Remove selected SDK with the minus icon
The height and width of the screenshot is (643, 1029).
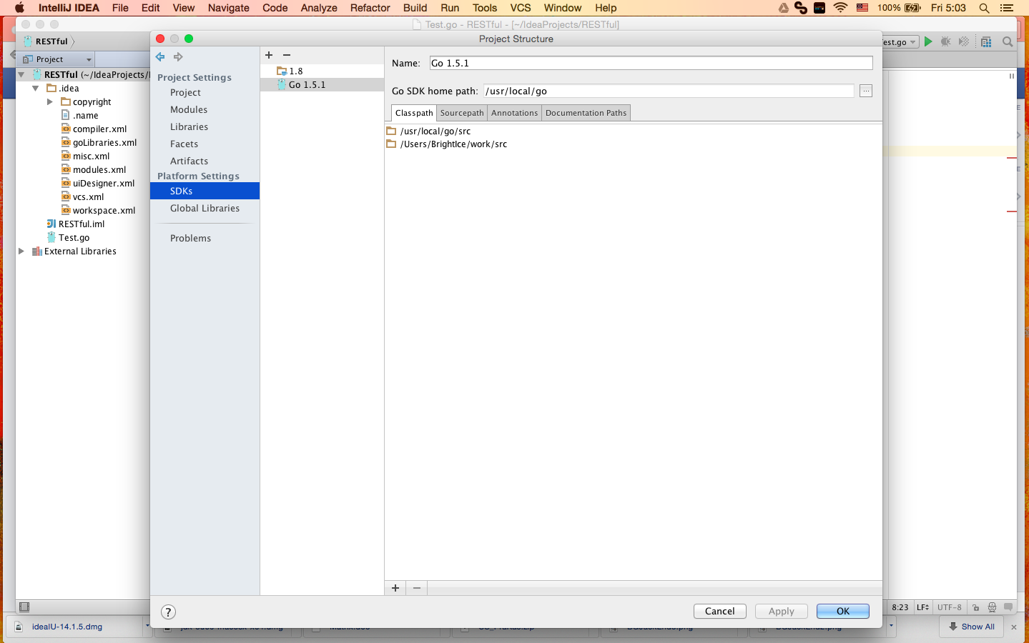click(287, 55)
